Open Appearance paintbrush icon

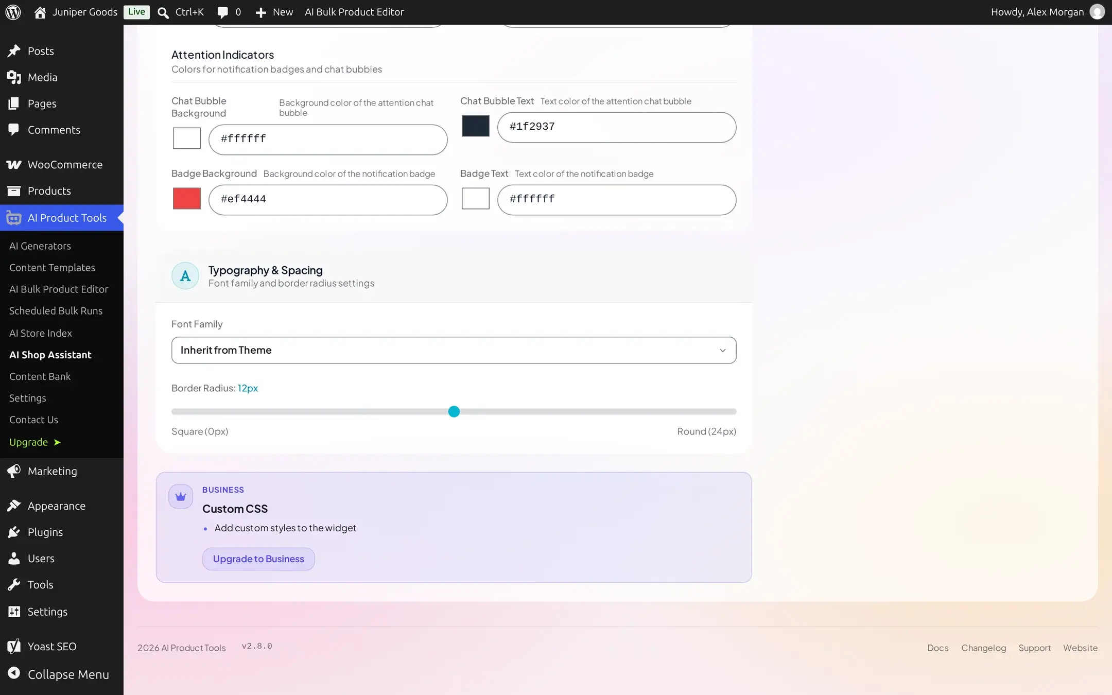coord(14,506)
